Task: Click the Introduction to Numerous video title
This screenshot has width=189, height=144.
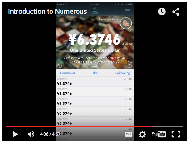Action: click(47, 12)
